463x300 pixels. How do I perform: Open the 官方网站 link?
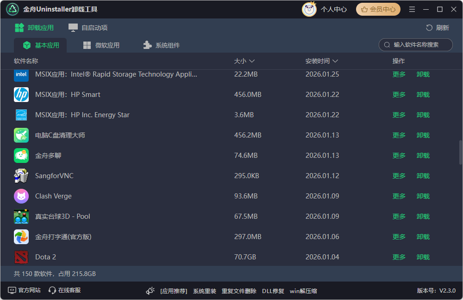(24, 291)
